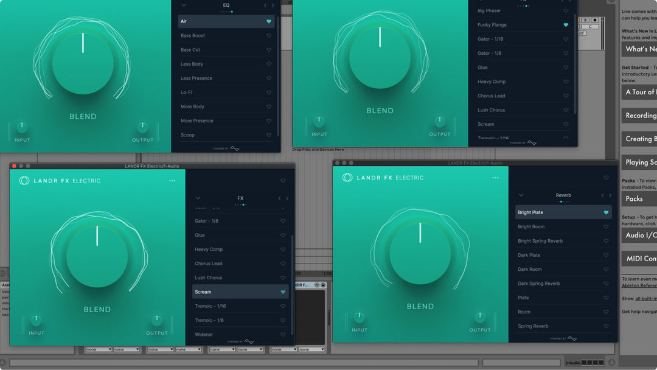The width and height of the screenshot is (657, 370).
Task: Heart icon next to the Dark Spring Reverb preset
Action: pyautogui.click(x=606, y=284)
